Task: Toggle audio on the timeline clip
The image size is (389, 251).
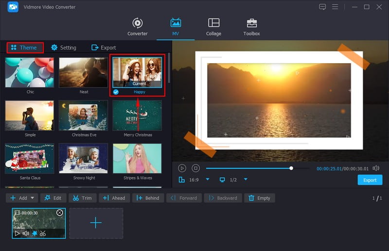Action: point(26,234)
